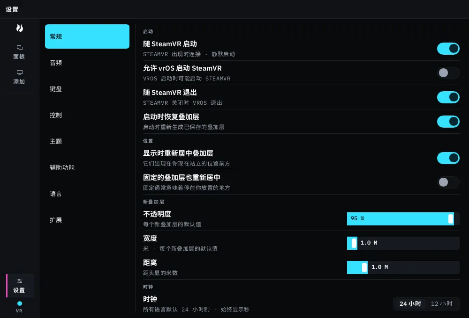Toggle 启动时恢复叠加层 switch

point(448,122)
